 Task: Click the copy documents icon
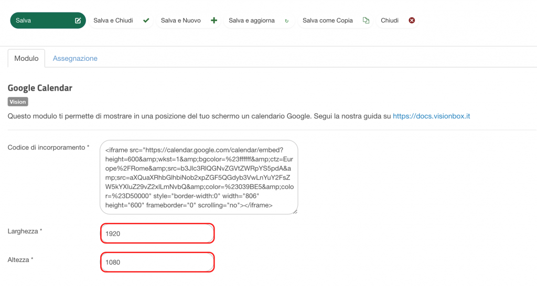point(366,20)
